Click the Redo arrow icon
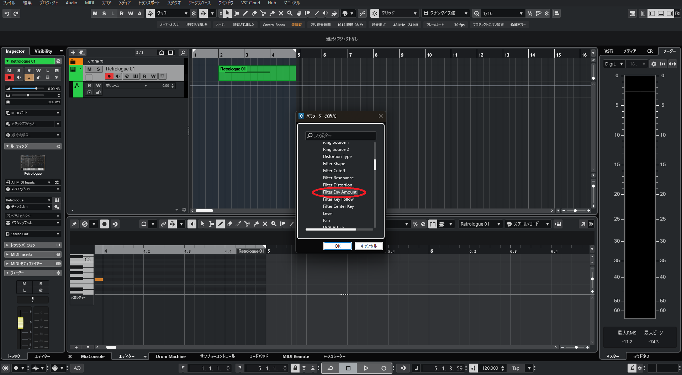The width and height of the screenshot is (682, 375). (16, 14)
